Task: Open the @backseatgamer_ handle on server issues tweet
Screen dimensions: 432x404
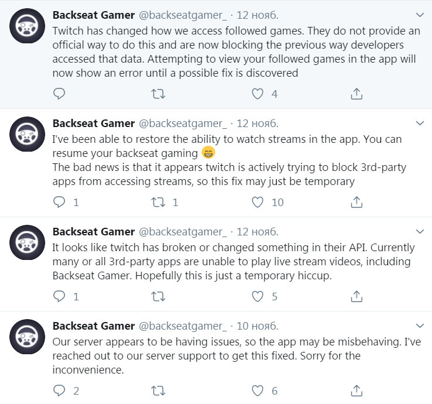Action: (182, 326)
